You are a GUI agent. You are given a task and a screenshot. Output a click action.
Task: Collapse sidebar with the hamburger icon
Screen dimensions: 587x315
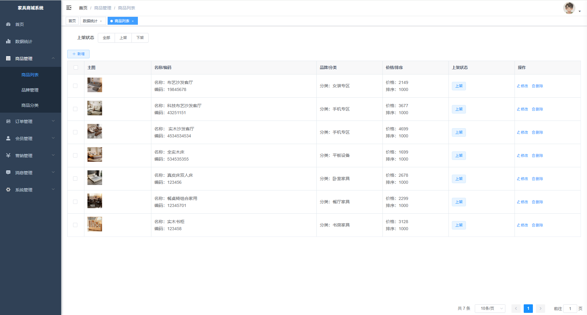(x=69, y=8)
